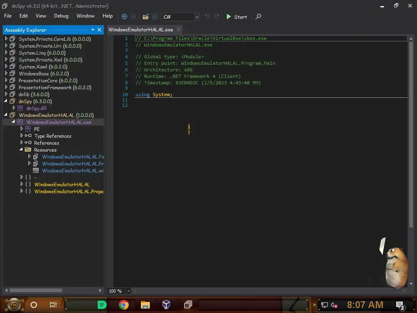Image resolution: width=417 pixels, height=313 pixels.
Task: Collapse the Resources folder
Action: tap(21, 150)
